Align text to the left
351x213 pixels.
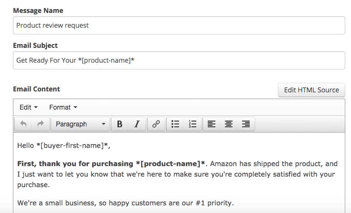tap(211, 124)
